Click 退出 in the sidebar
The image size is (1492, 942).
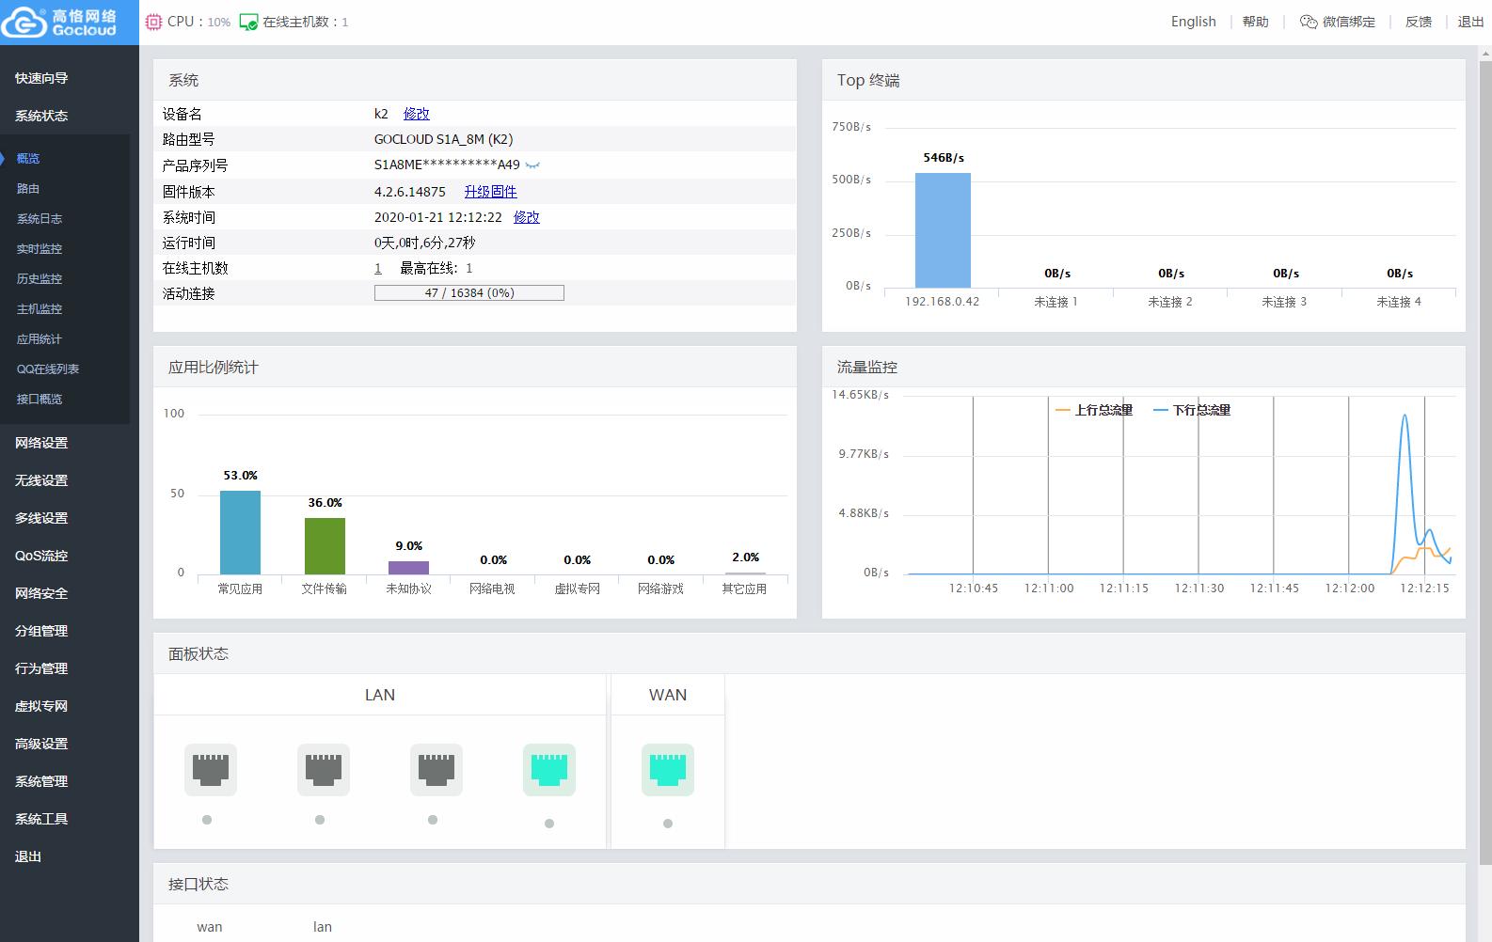click(28, 856)
